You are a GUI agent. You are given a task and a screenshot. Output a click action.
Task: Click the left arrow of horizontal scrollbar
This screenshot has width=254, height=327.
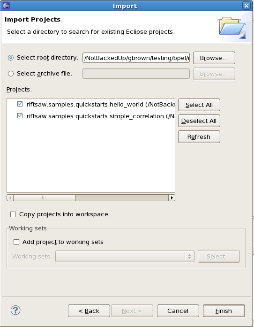point(10,198)
